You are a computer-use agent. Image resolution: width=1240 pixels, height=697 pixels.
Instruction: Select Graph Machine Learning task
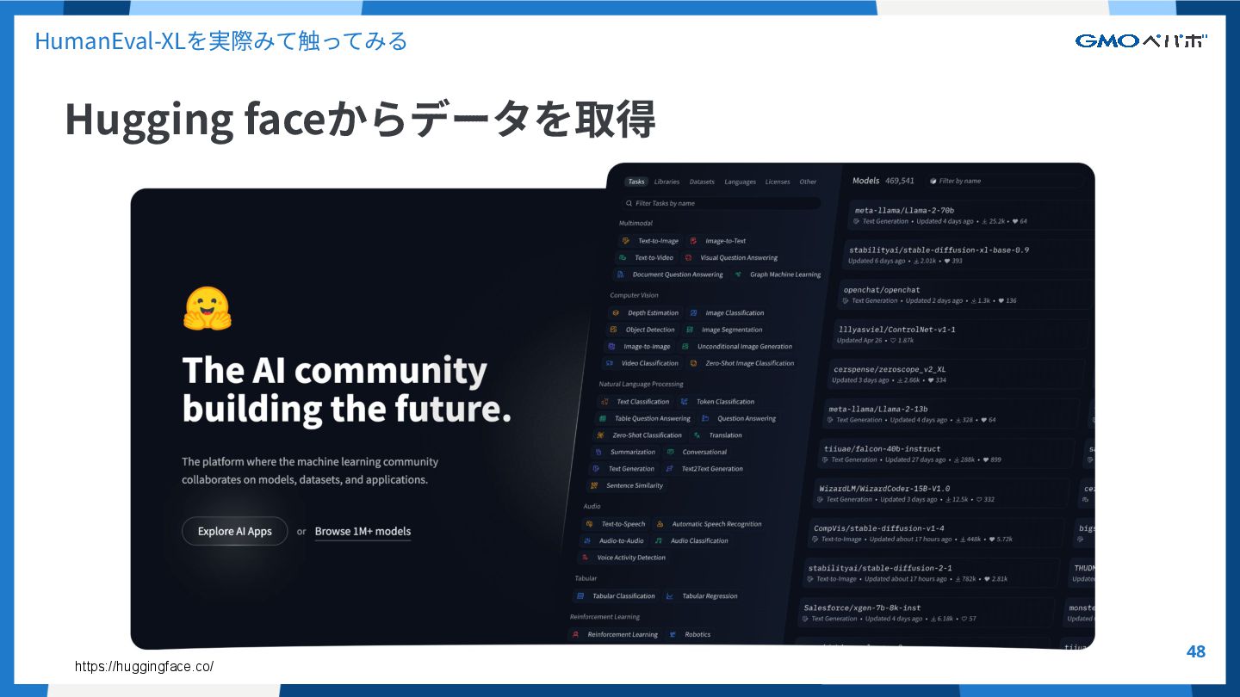click(x=778, y=274)
